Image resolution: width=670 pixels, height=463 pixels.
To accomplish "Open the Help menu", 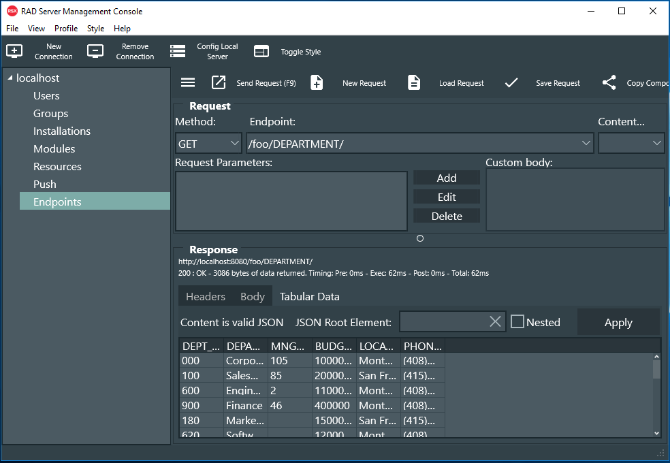I will [x=122, y=29].
